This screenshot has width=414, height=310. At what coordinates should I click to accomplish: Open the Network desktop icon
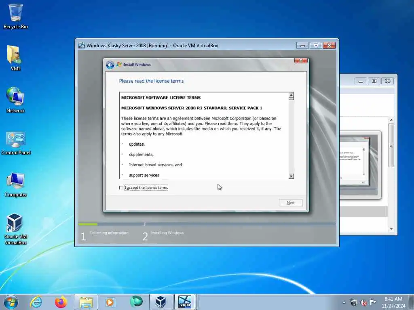(15, 100)
